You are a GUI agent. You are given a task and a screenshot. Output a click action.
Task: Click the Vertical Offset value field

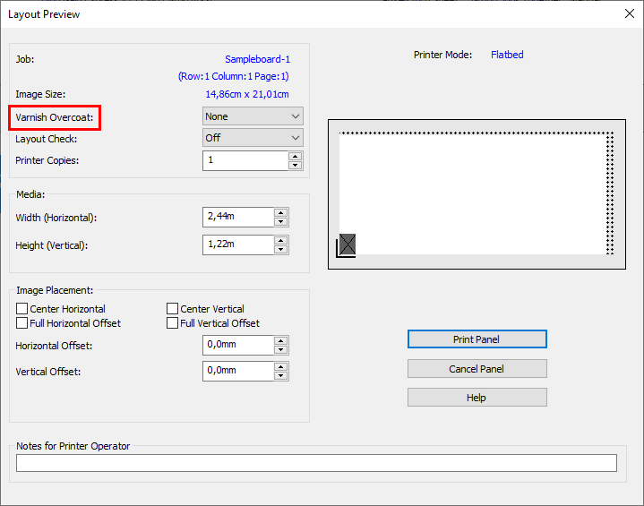click(238, 371)
